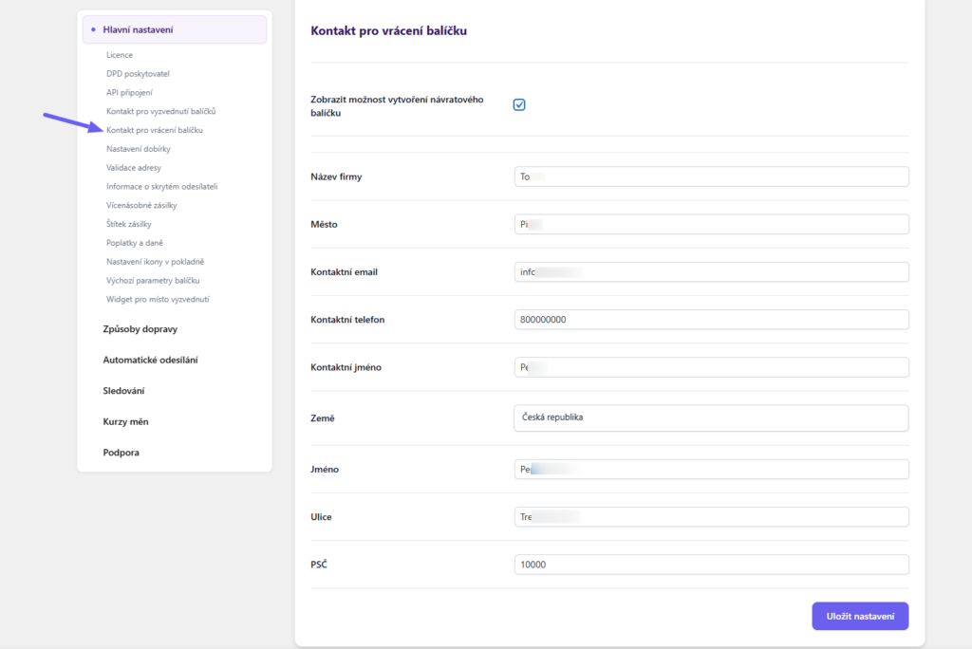Collapse the Hlavní nastavení section
This screenshot has width=972, height=649.
(175, 29)
